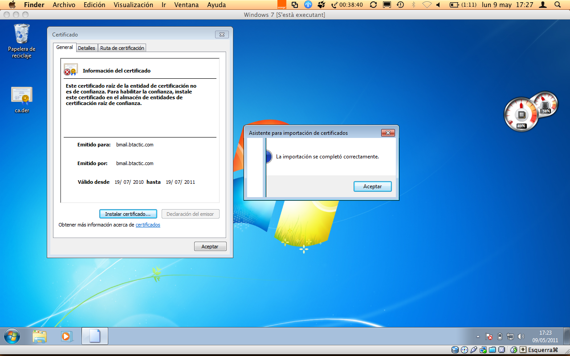Close the import wizard message dialog

(388, 133)
